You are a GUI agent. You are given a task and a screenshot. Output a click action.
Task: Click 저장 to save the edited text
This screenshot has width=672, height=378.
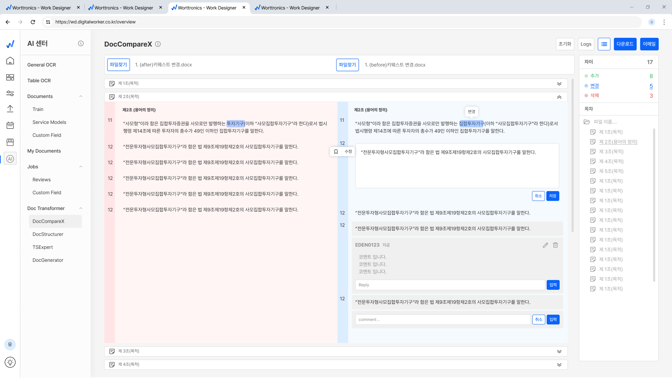pos(553,196)
